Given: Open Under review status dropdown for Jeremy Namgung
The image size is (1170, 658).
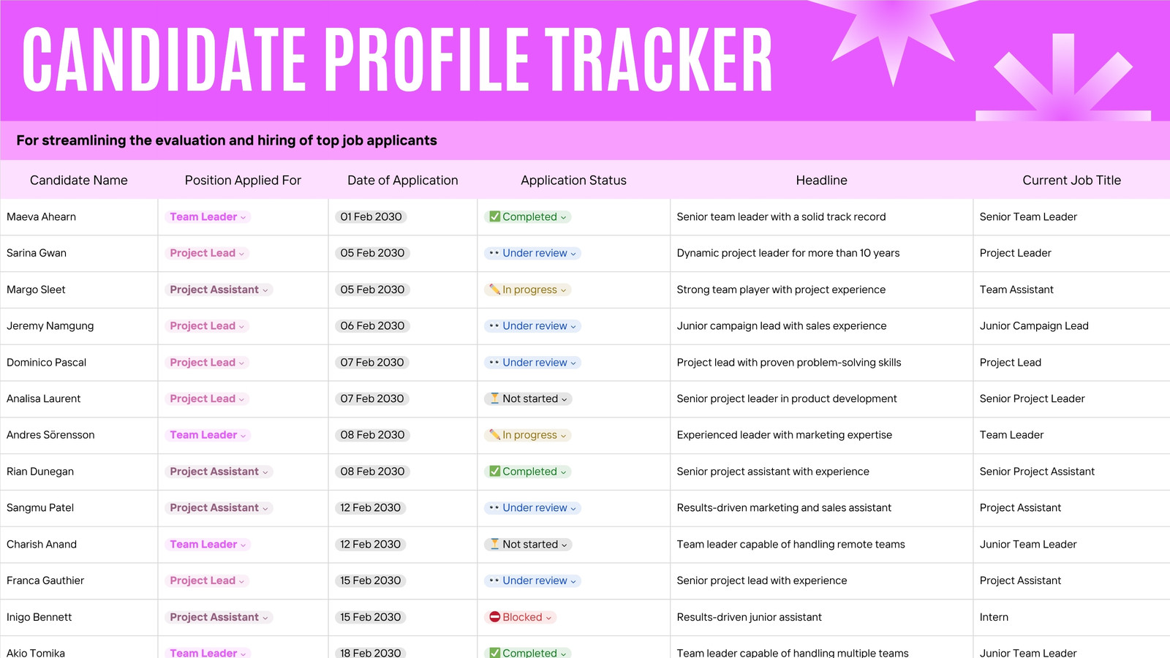Looking at the screenshot, I should pyautogui.click(x=573, y=326).
